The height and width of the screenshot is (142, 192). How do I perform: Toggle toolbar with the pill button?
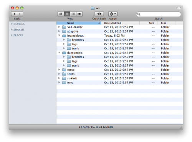(x=179, y=8)
